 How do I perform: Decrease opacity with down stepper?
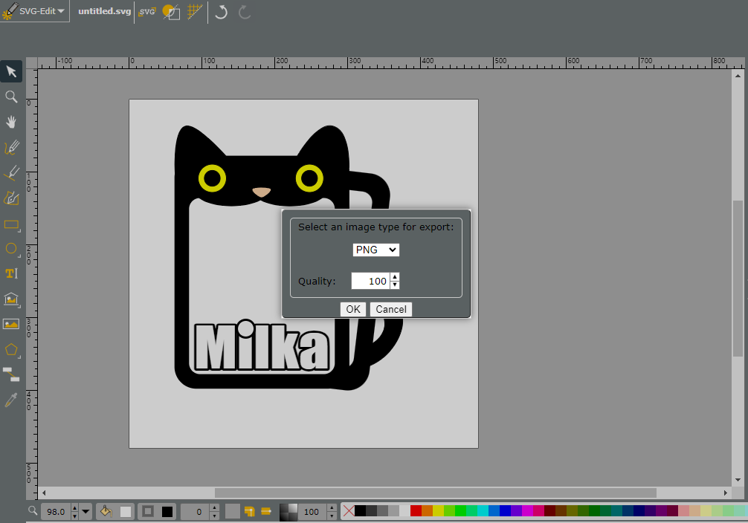[x=332, y=516]
